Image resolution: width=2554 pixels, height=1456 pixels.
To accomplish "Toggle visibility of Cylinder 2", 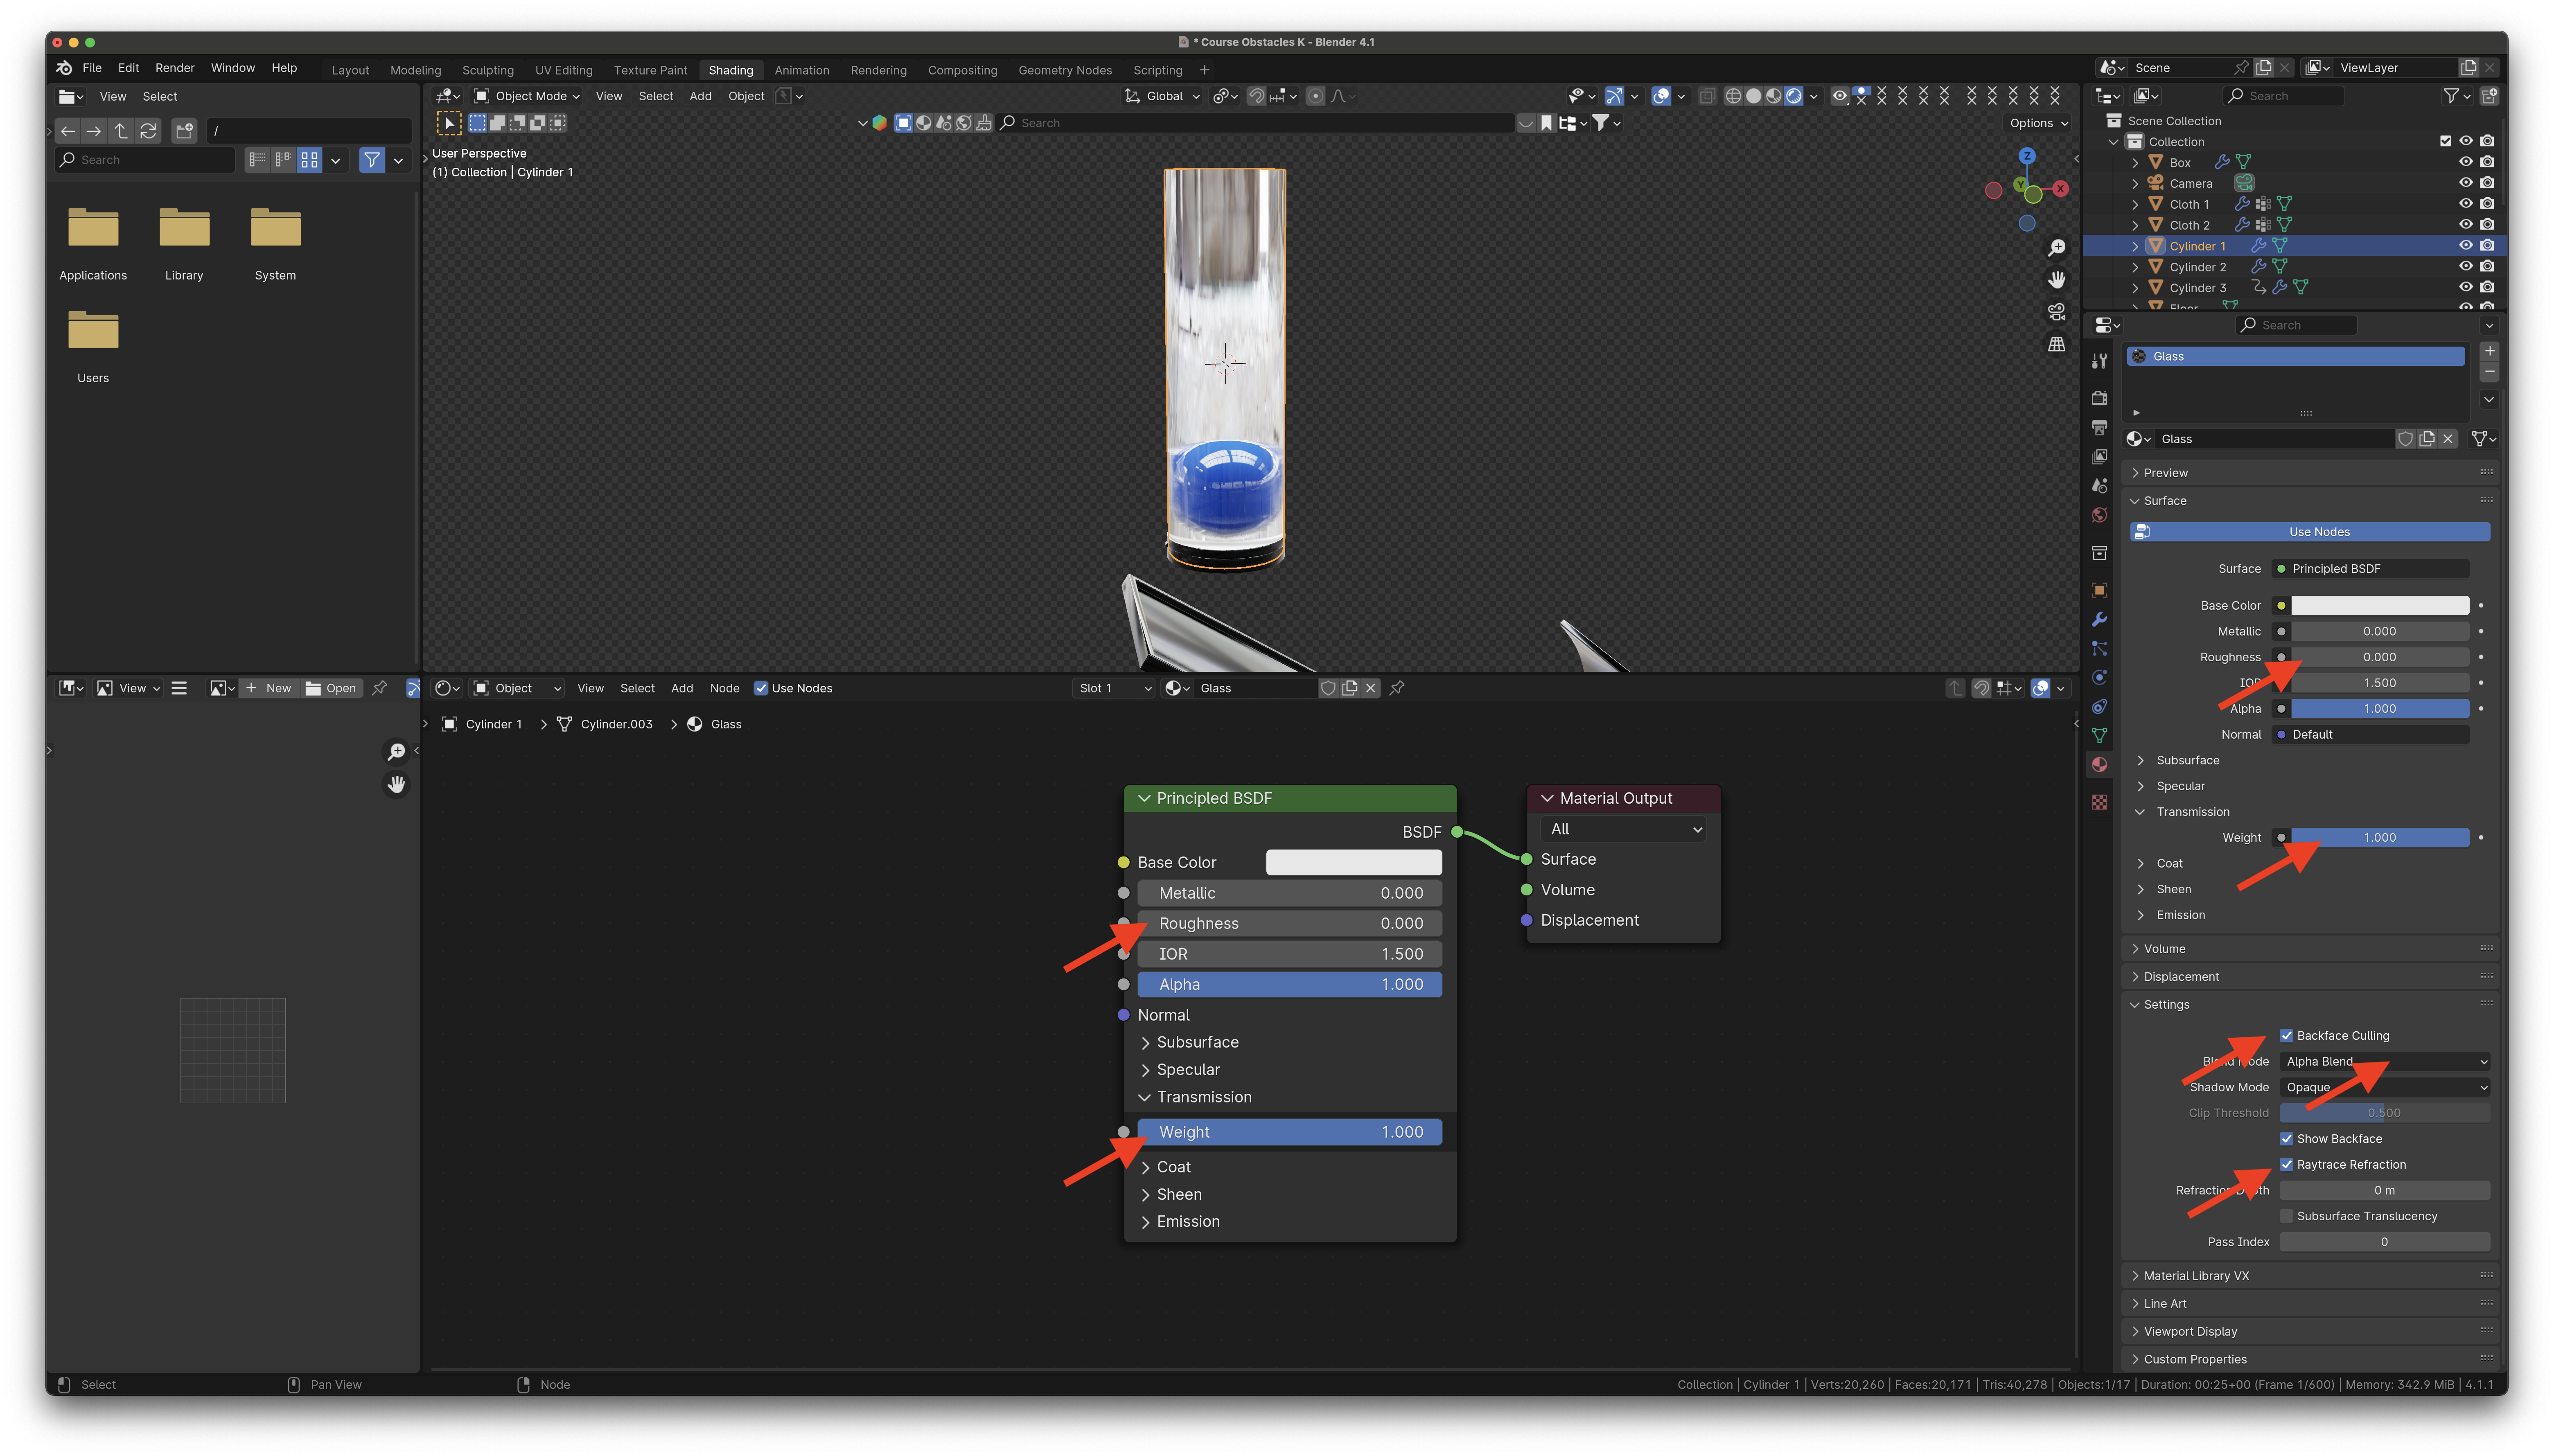I will click(2465, 267).
